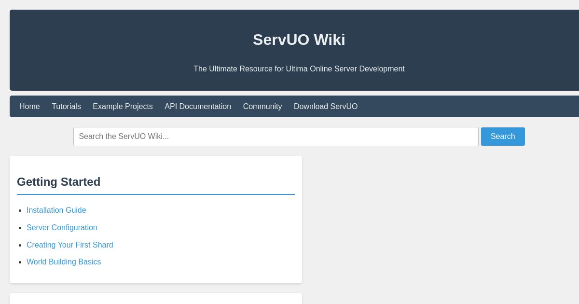Click the search placeholder text area
Image resolution: width=579 pixels, height=304 pixels.
[x=124, y=137]
